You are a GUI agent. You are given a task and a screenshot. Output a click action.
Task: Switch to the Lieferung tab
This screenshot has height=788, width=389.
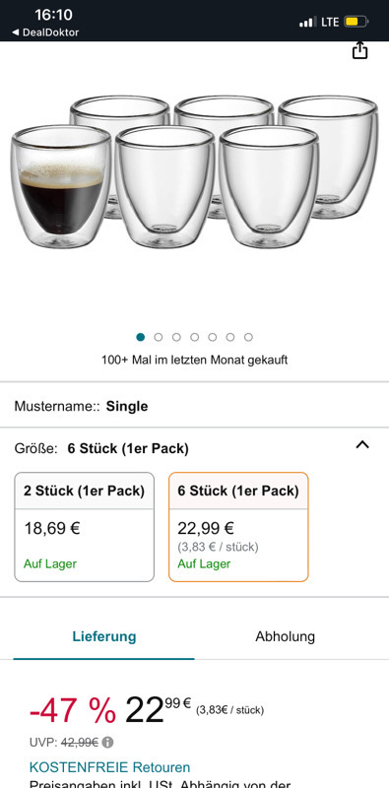pyautogui.click(x=104, y=636)
